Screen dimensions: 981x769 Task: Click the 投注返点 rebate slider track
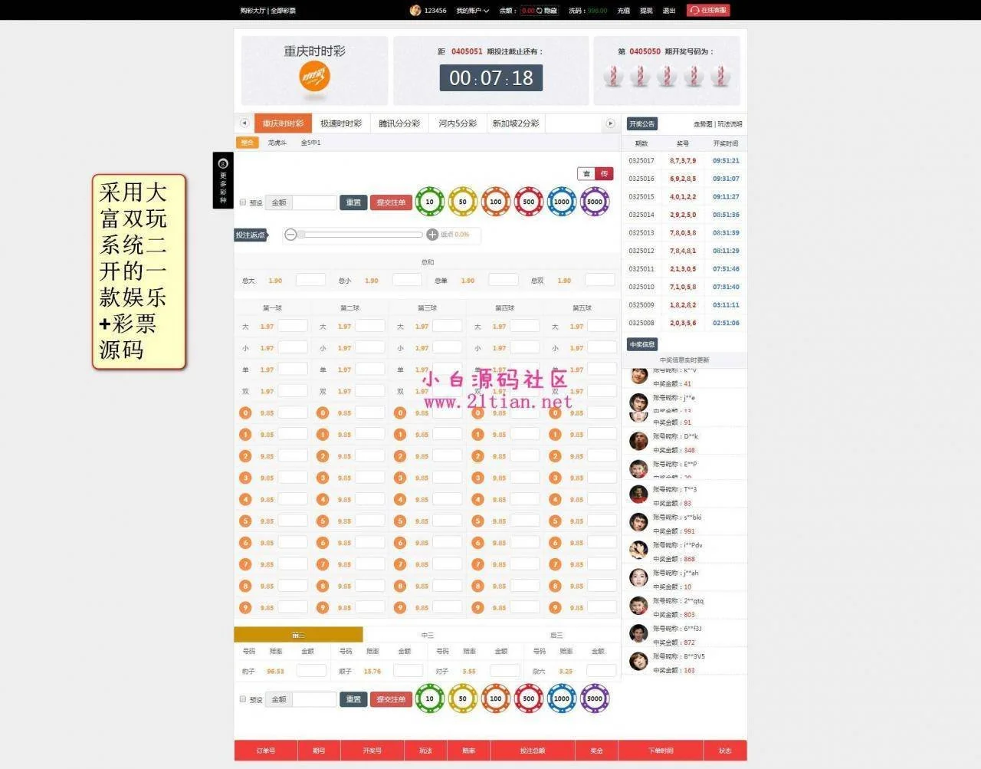click(x=360, y=235)
